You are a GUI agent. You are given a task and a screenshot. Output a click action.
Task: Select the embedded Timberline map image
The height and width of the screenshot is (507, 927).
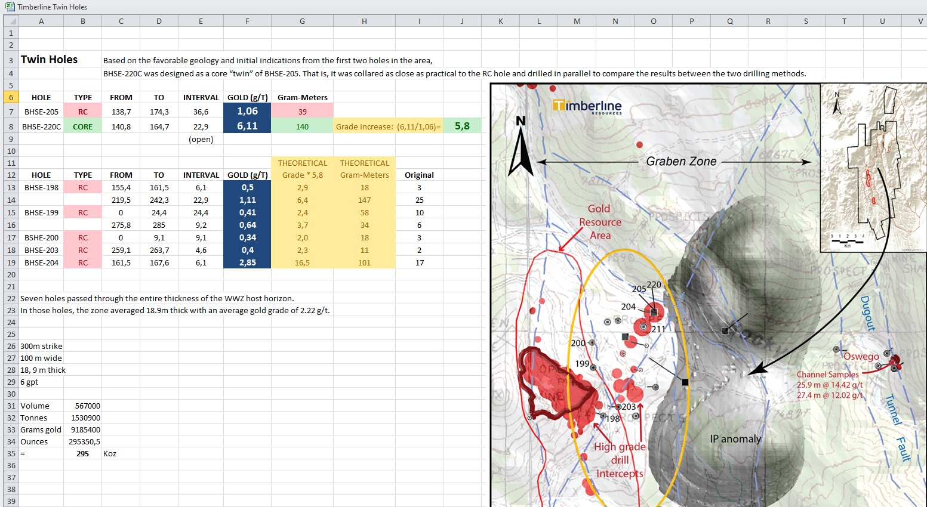pyautogui.click(x=709, y=295)
